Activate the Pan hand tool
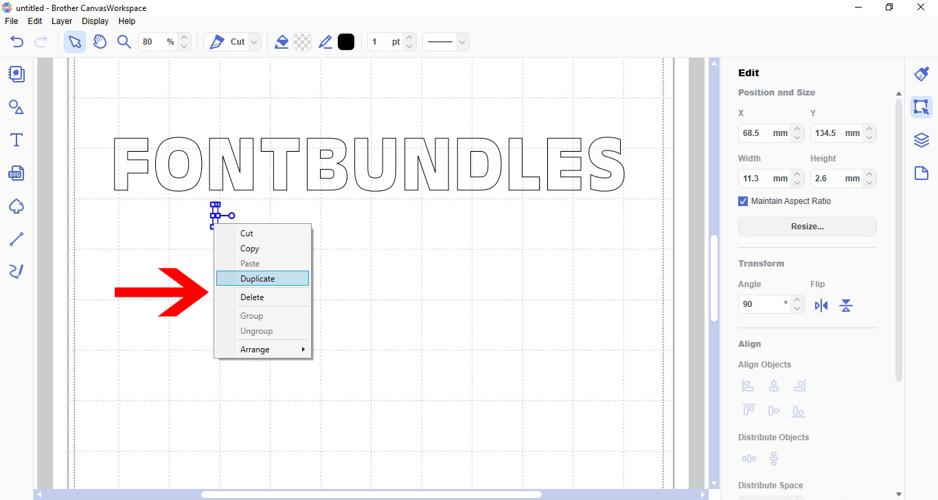Viewport: 938px width, 500px height. click(100, 42)
